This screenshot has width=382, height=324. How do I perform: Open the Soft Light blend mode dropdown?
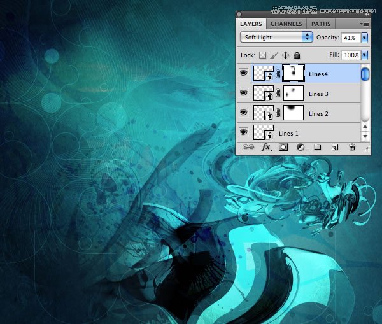click(x=276, y=38)
